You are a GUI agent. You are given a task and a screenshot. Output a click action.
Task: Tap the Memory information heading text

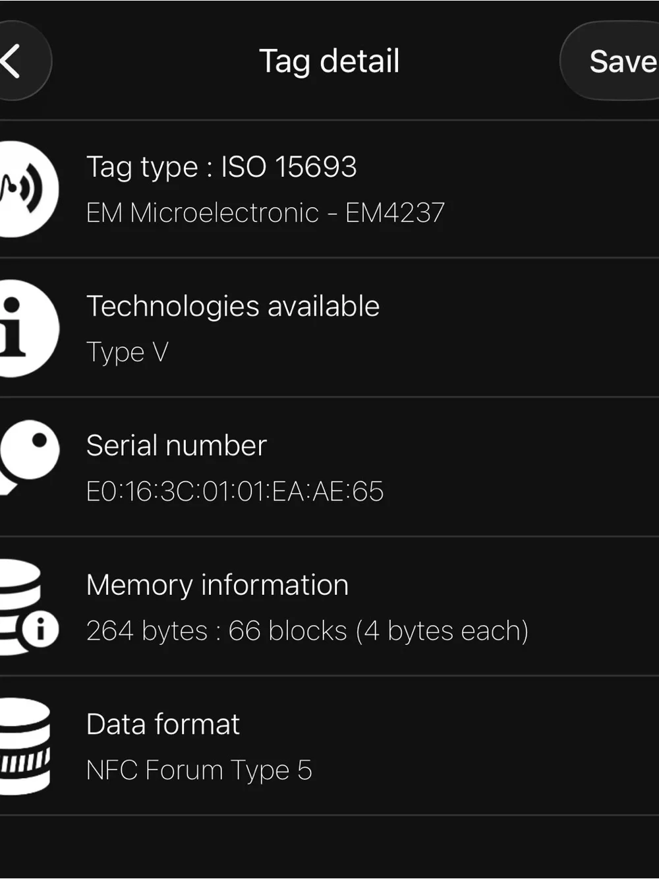coord(217,586)
